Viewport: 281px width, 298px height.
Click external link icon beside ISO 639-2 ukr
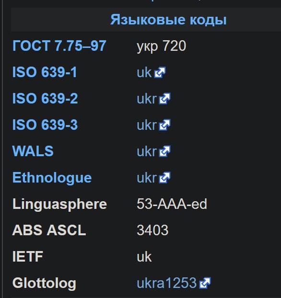click(x=165, y=99)
